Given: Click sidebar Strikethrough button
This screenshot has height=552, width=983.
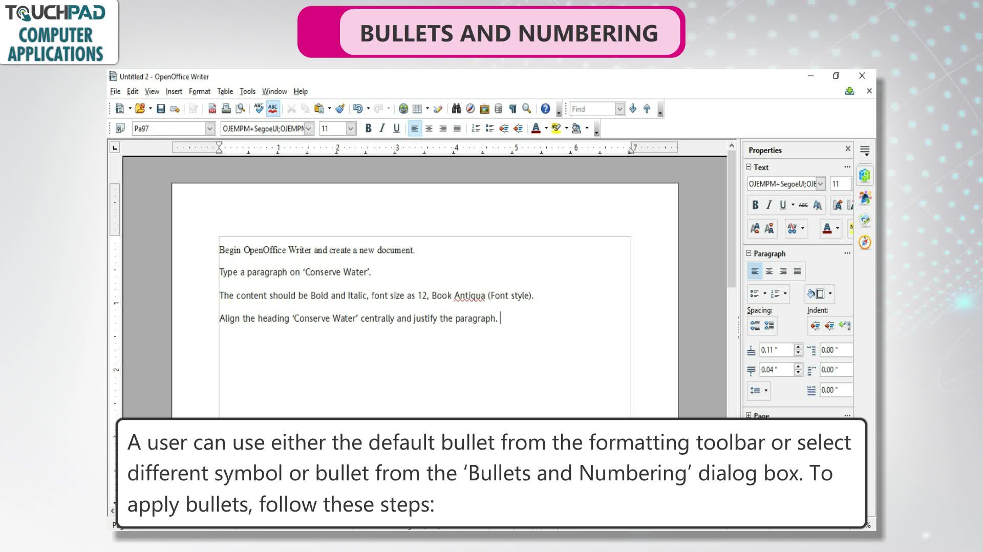Looking at the screenshot, I should point(803,205).
